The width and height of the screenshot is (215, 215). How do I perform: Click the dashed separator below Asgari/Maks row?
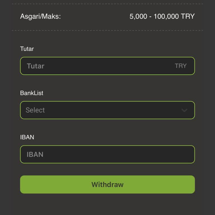pyautogui.click(x=107, y=31)
